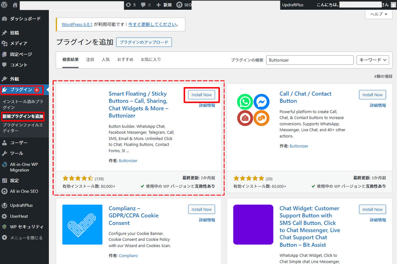The width and height of the screenshot is (397, 264).
Task: Open the インストール済みプラグイン submenu item
Action: click(x=23, y=104)
